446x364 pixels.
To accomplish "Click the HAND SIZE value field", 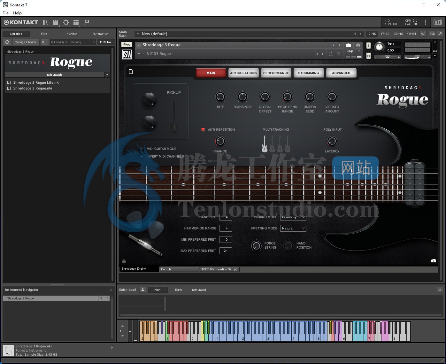I will coord(226,217).
